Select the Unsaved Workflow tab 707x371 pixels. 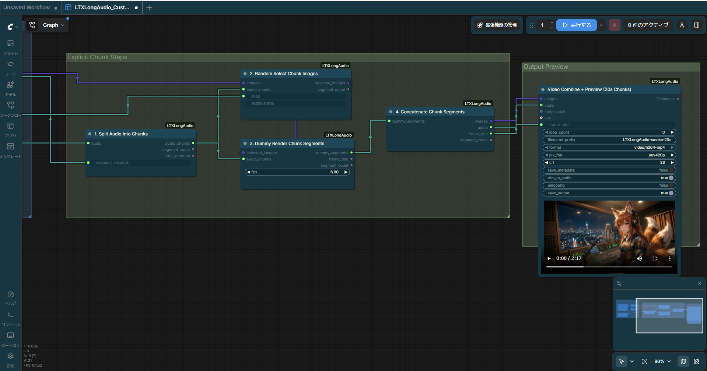27,7
